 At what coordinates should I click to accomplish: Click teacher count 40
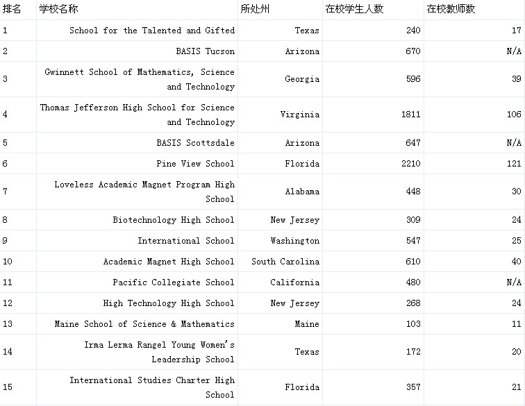point(517,262)
